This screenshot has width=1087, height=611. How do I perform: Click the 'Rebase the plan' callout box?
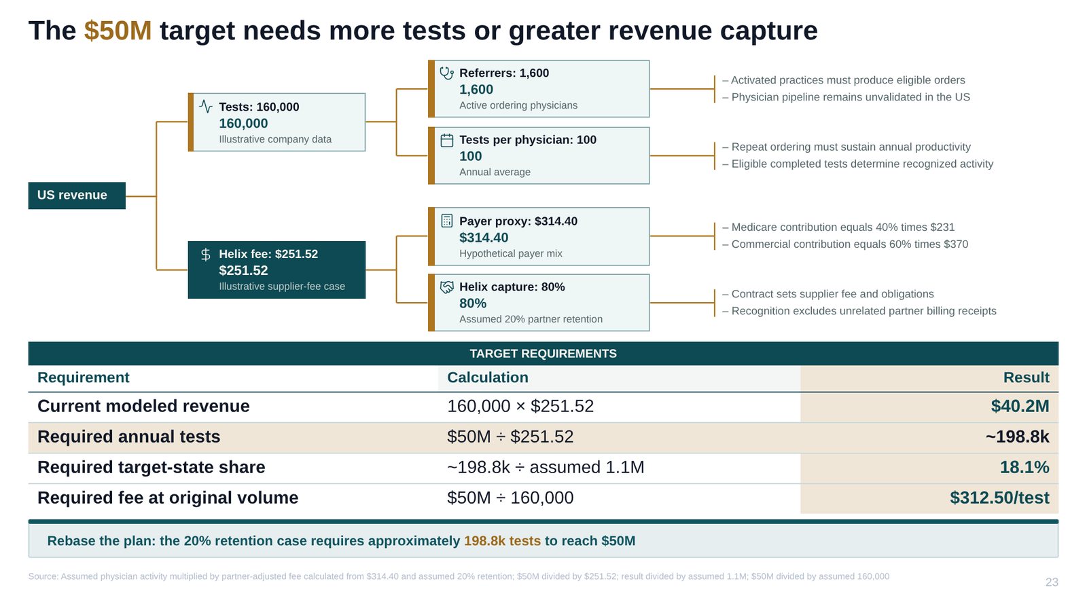(543, 539)
